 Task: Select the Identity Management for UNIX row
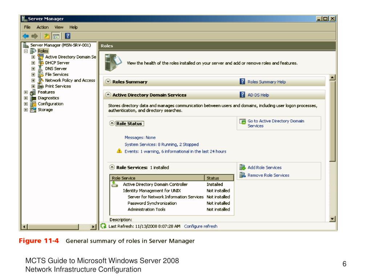click(x=172, y=191)
